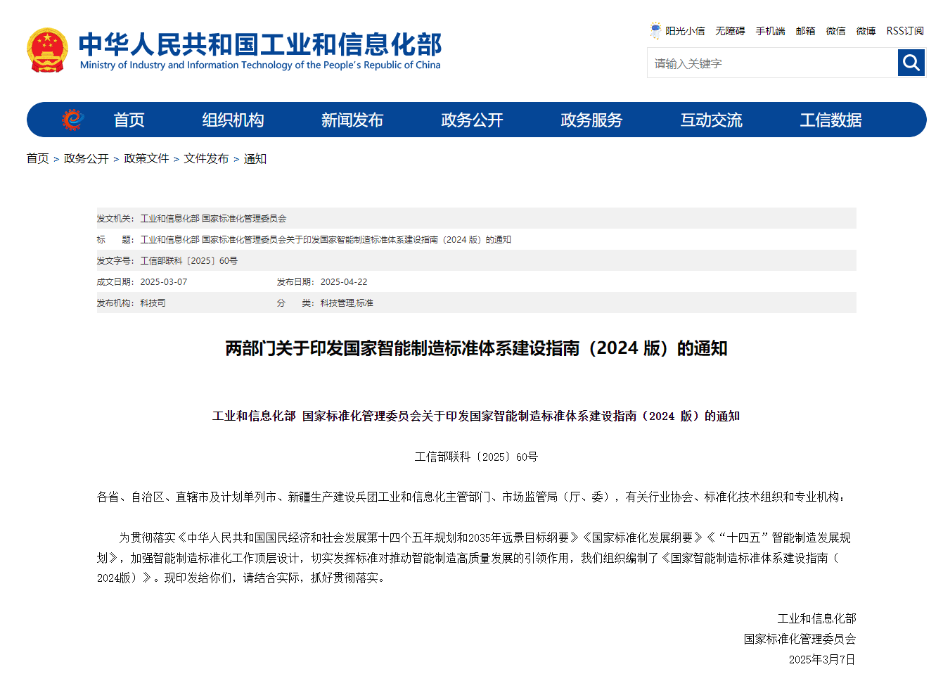
Task: Navigate to 互动交流 section
Action: (711, 120)
